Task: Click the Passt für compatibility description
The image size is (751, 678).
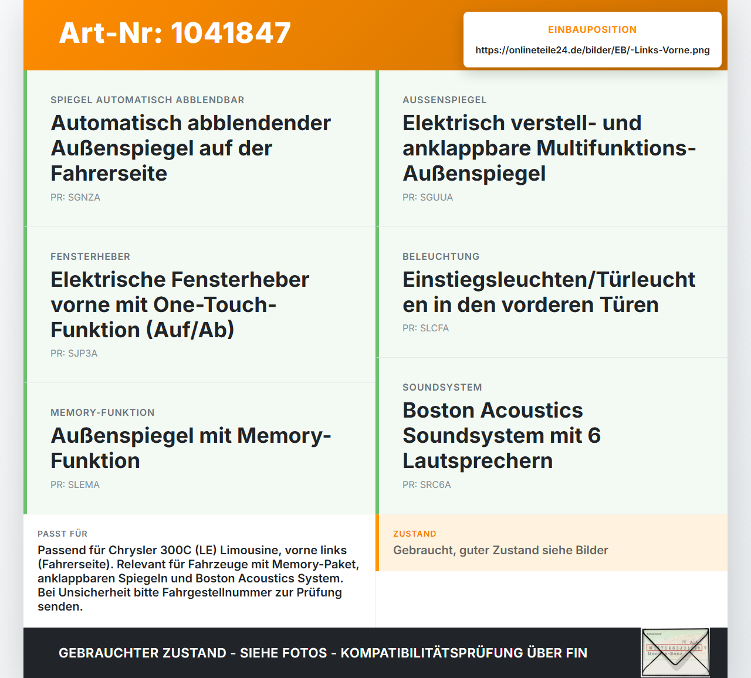Action: [199, 578]
